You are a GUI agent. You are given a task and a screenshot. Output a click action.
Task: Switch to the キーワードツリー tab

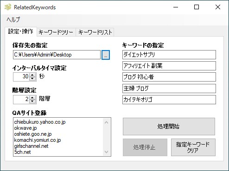point(56,32)
